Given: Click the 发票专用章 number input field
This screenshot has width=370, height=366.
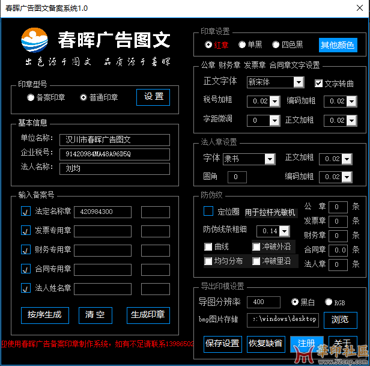Looking at the screenshot, I should point(103,231).
